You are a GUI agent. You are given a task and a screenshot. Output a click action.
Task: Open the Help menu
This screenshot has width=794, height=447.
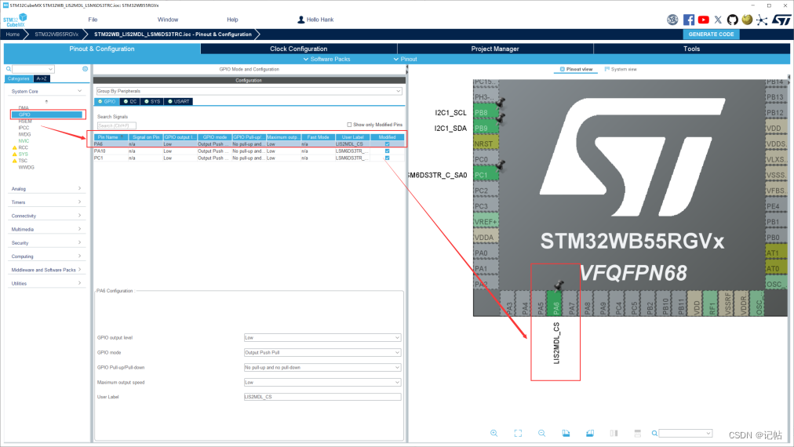(232, 20)
